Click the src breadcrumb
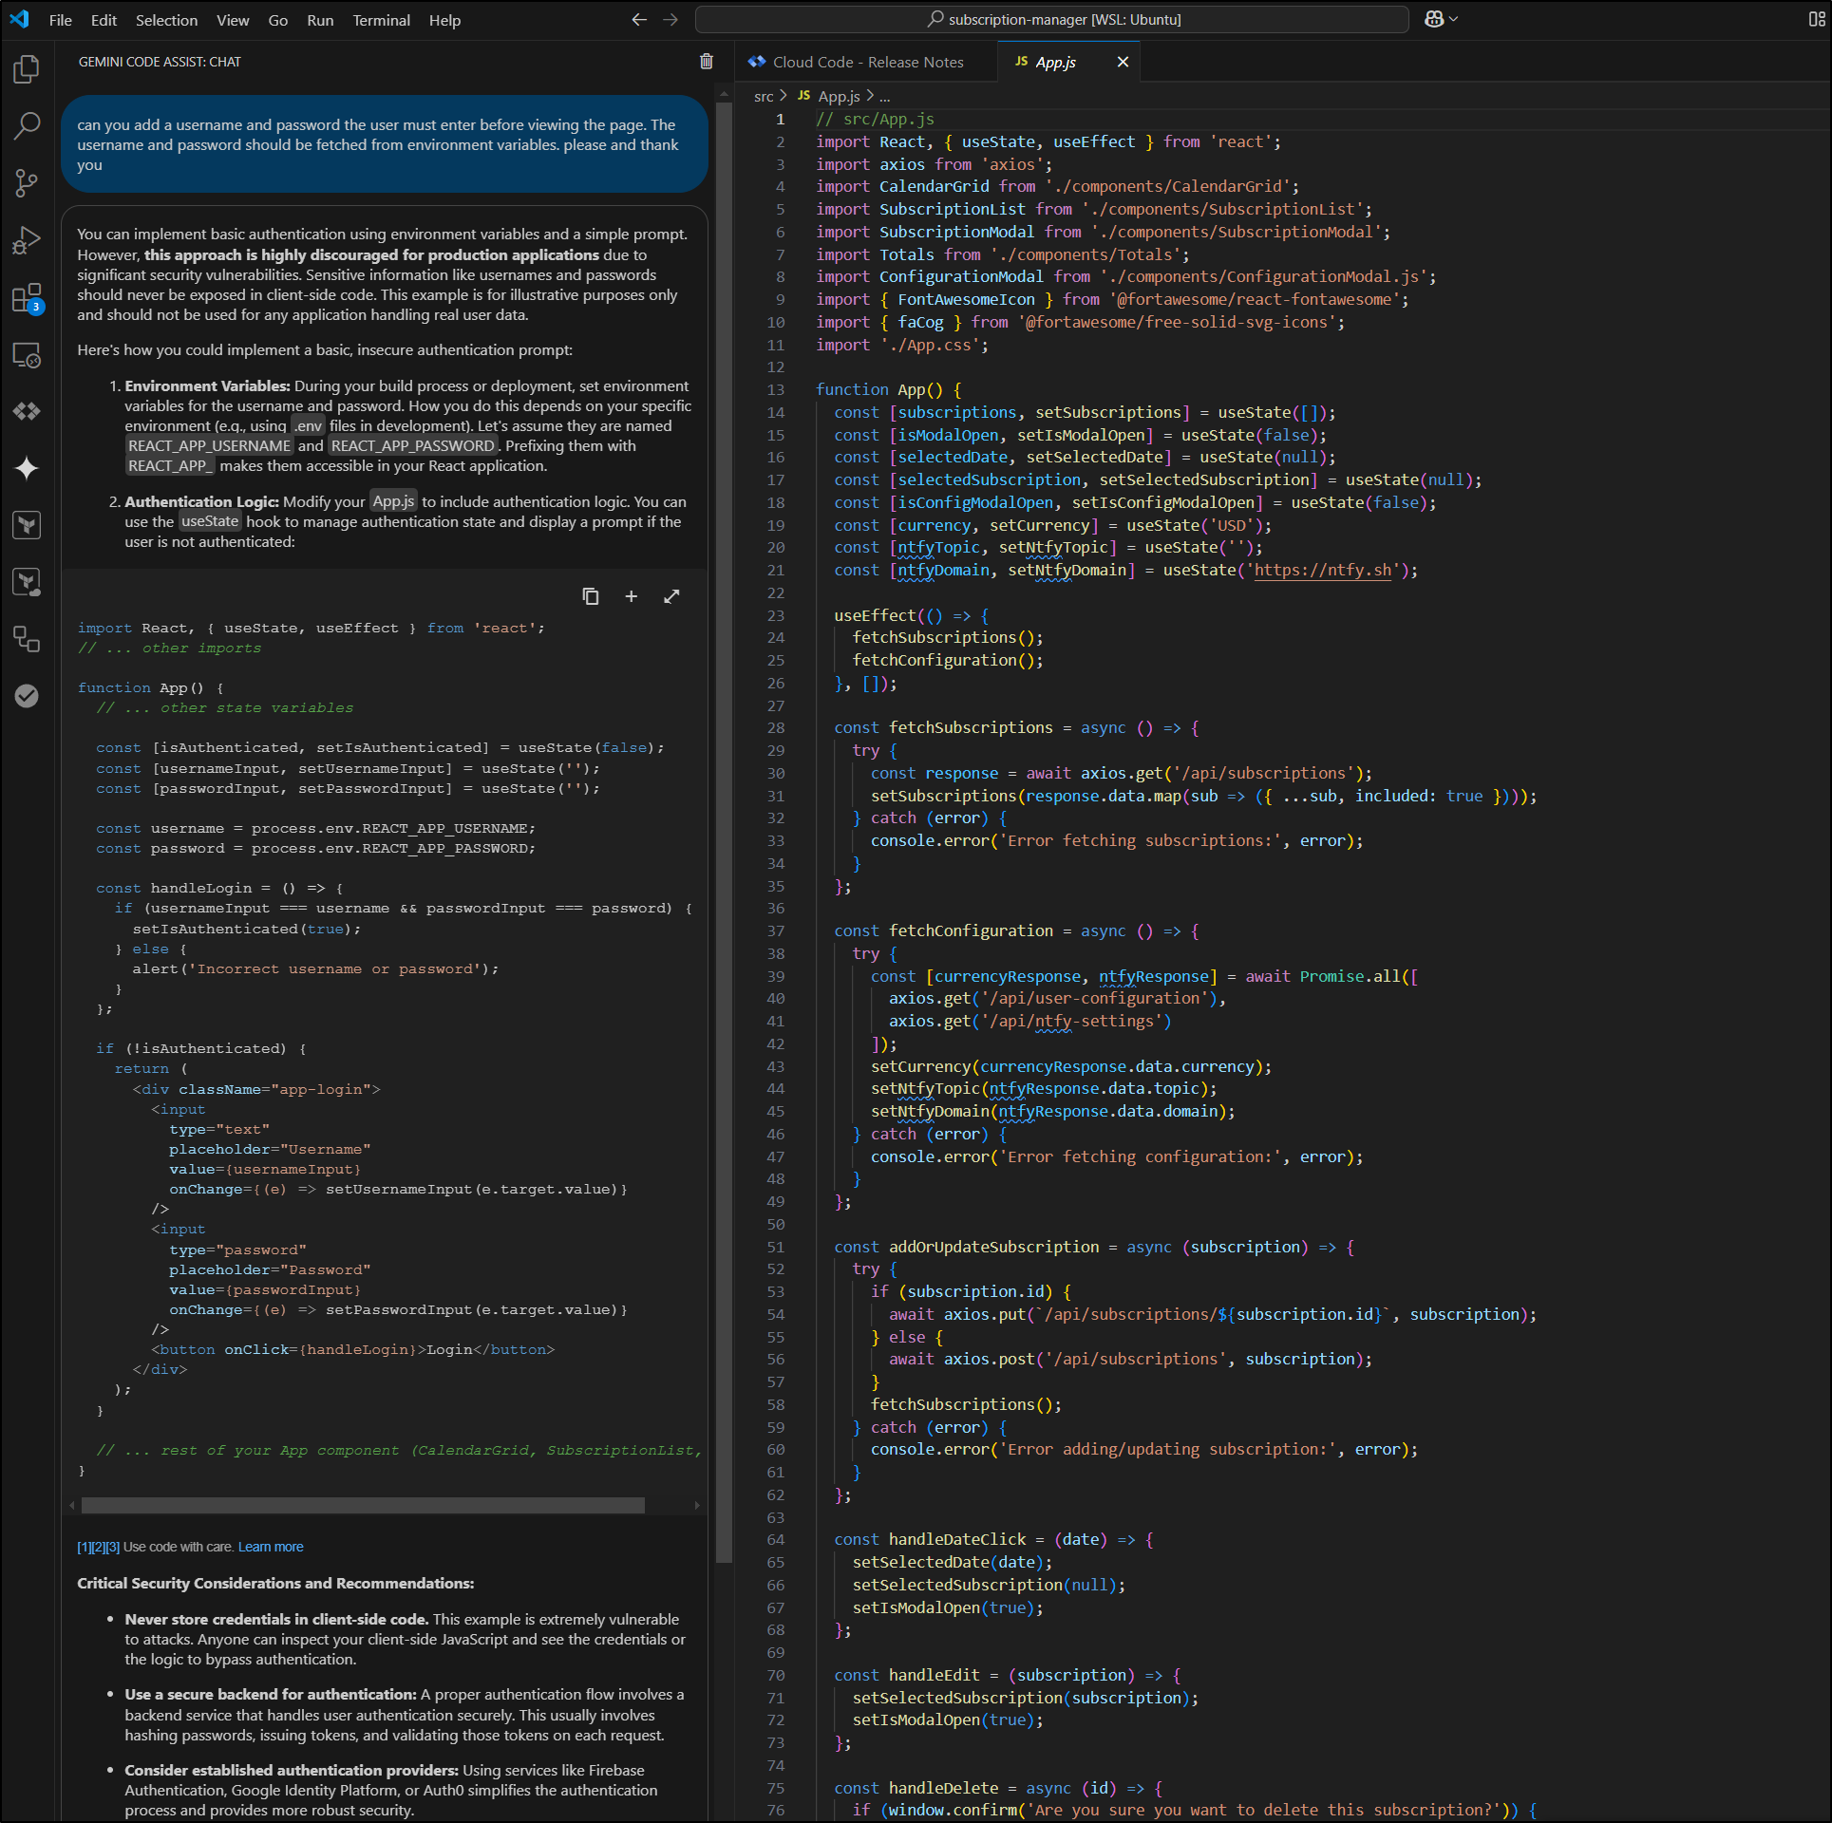Screen dimensions: 1832x1823 (x=764, y=96)
